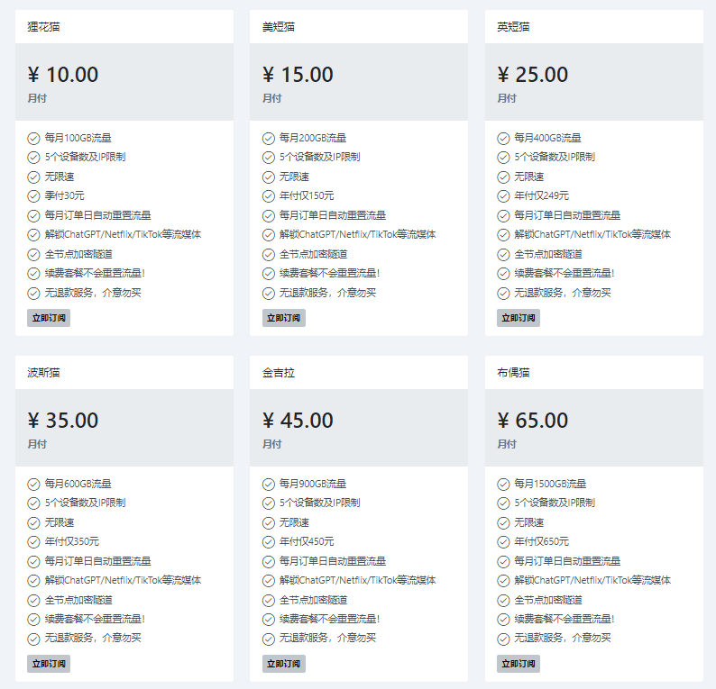Screen dimensions: 716x689
Task: Click the checkmark icon beside 每月400GB流量
Action: point(503,138)
